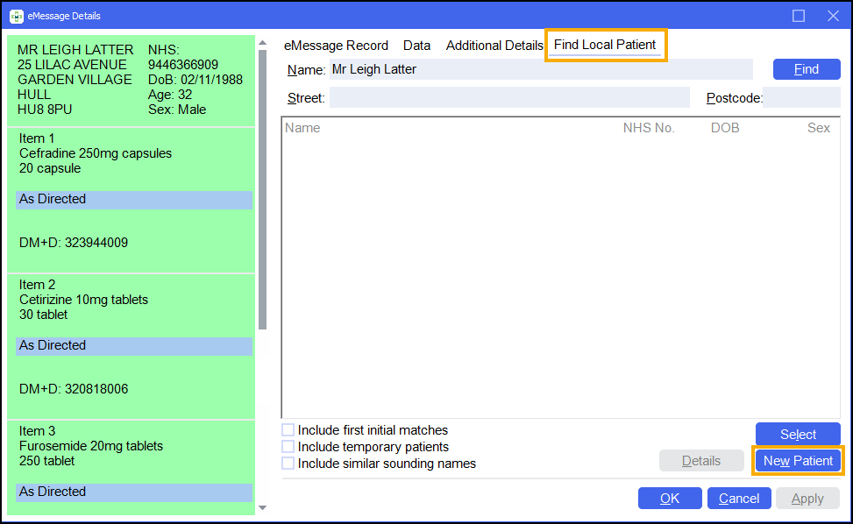This screenshot has width=853, height=524.
Task: Switch to the Data tab
Action: [416, 46]
